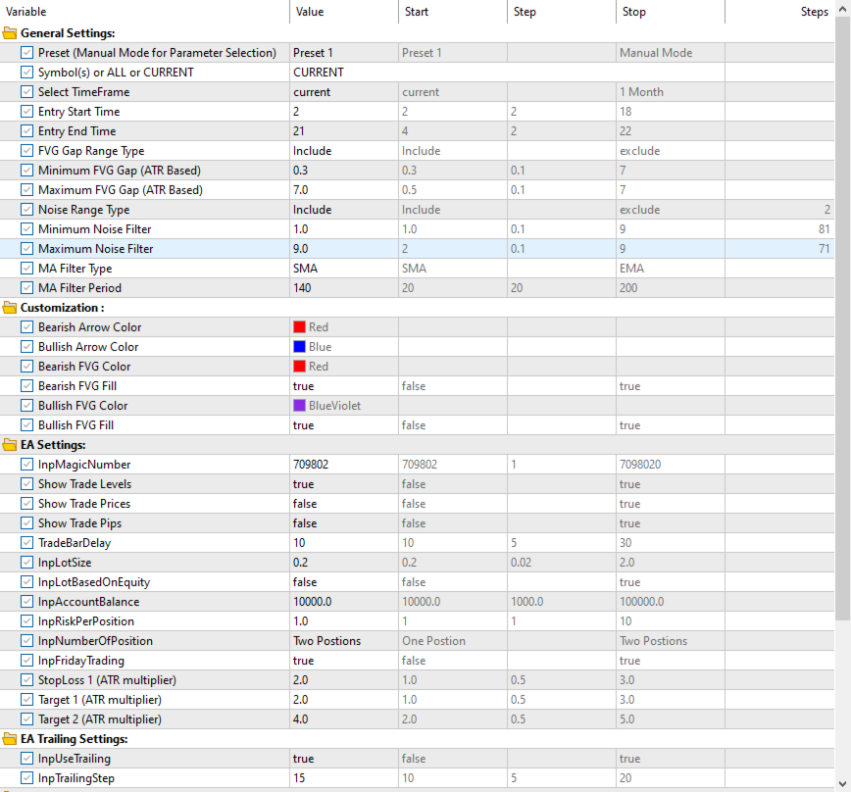Image resolution: width=851 pixels, height=792 pixels.
Task: Edit StopLoss 1 value 2.0
Action: pos(344,679)
